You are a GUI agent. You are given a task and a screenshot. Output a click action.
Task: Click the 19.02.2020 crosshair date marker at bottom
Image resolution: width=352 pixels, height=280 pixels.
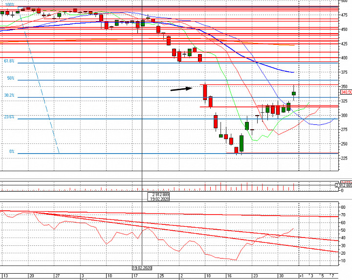click(x=142, y=268)
